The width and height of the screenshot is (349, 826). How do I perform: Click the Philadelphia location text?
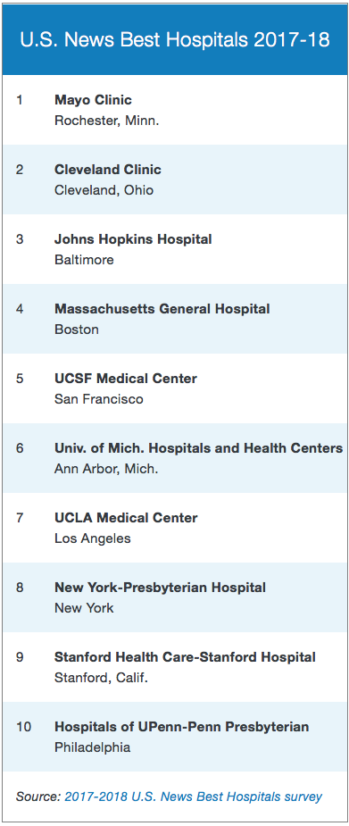(x=92, y=747)
